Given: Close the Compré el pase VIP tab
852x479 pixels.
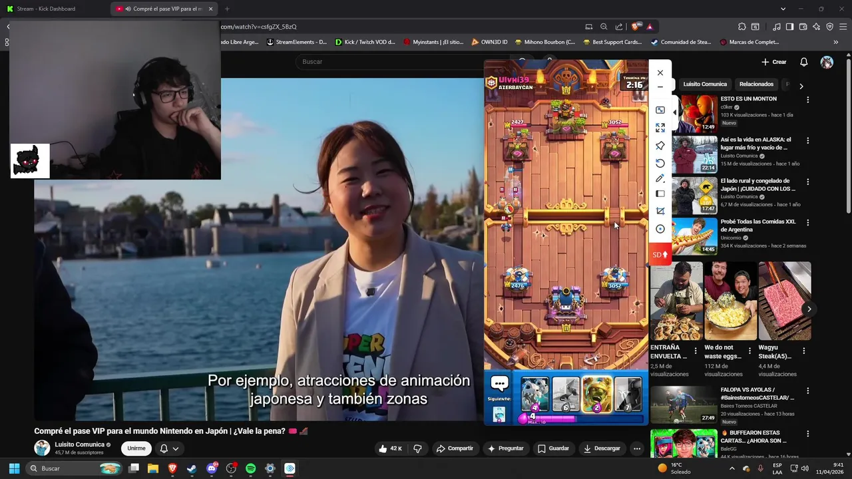Looking at the screenshot, I should tap(211, 9).
